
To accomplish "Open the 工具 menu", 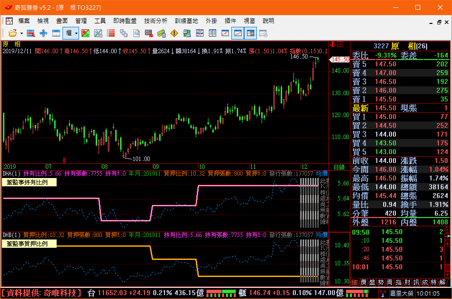I will [x=100, y=21].
